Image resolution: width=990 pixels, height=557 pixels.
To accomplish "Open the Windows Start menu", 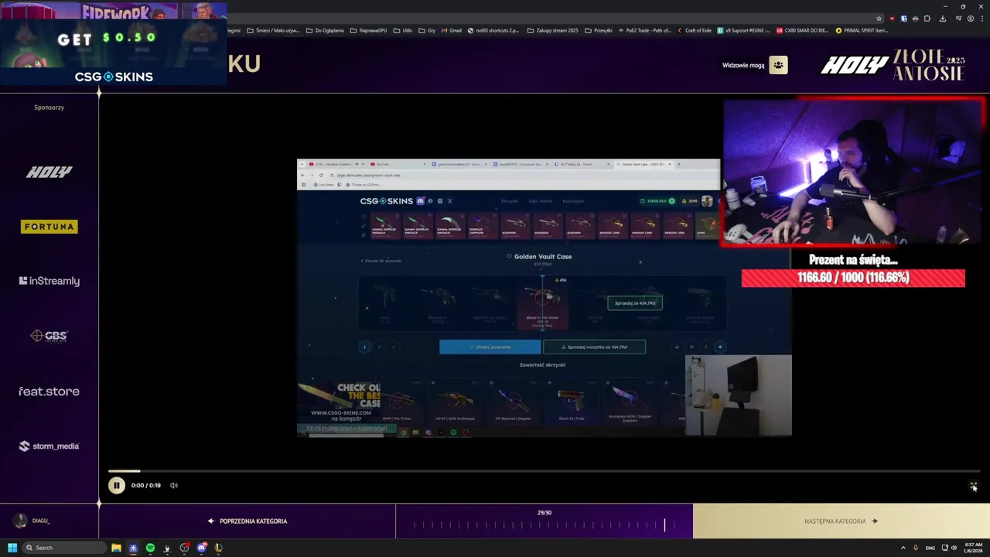I will 12,548.
